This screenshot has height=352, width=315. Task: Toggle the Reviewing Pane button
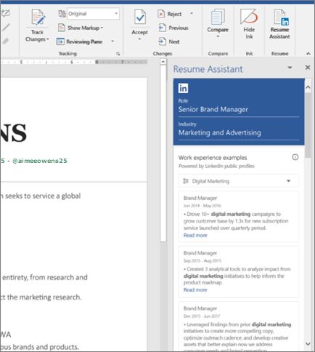click(x=80, y=41)
